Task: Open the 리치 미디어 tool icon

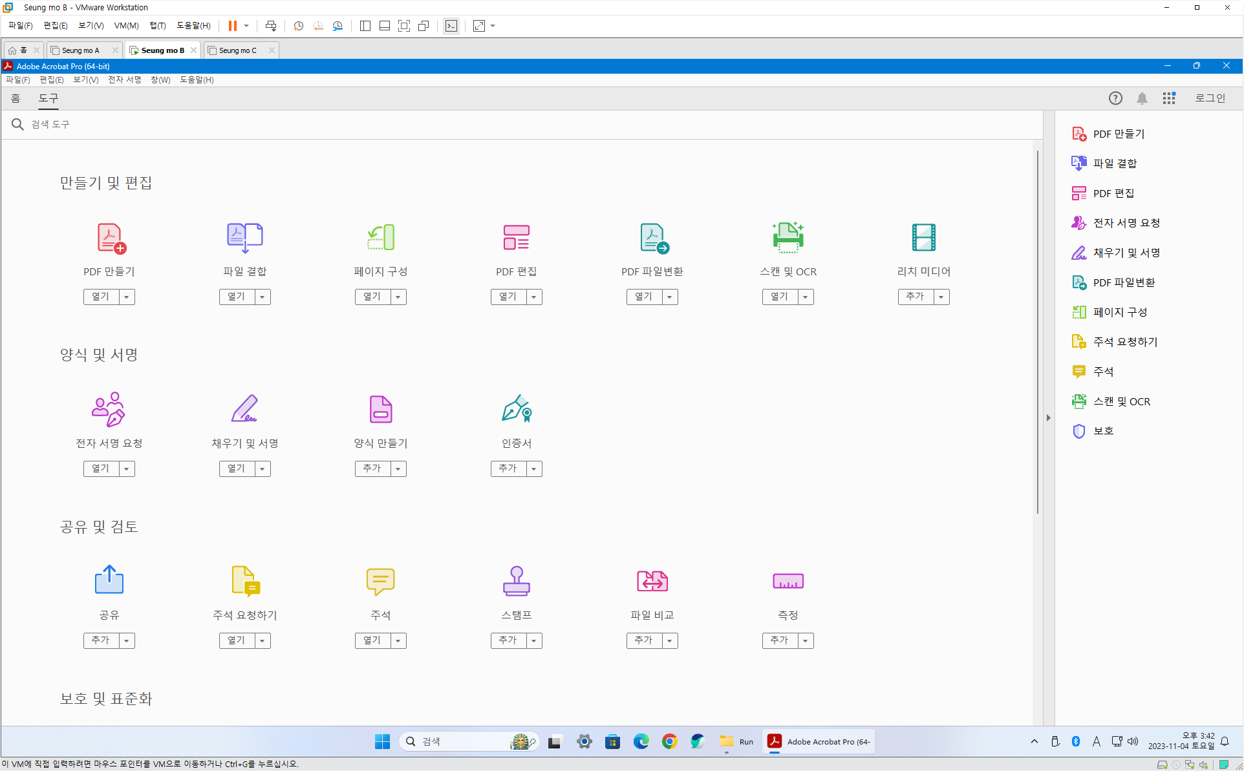Action: [923, 238]
